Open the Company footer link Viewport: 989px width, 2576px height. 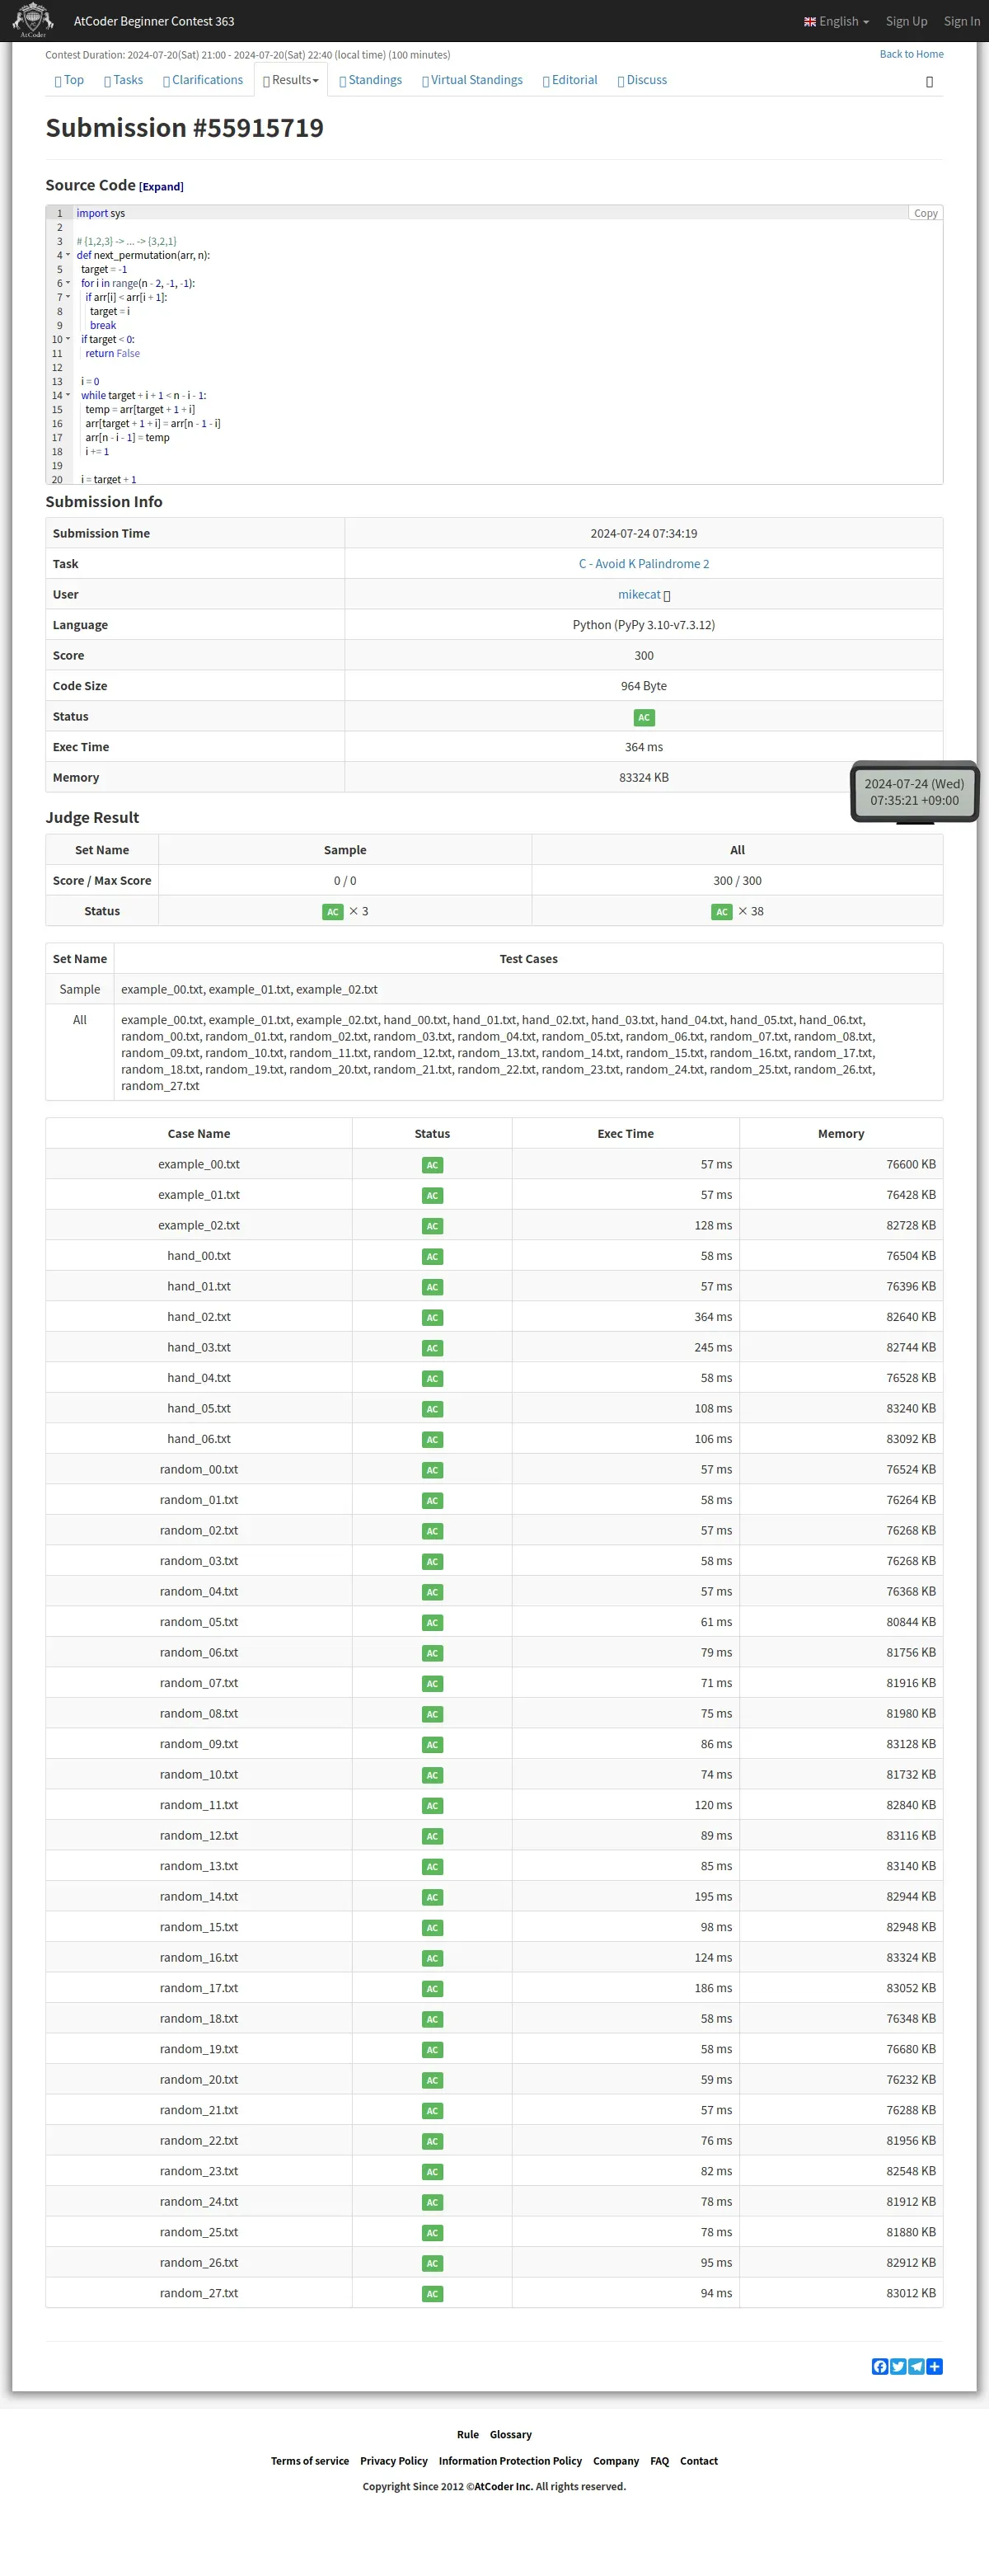pyautogui.click(x=616, y=2461)
